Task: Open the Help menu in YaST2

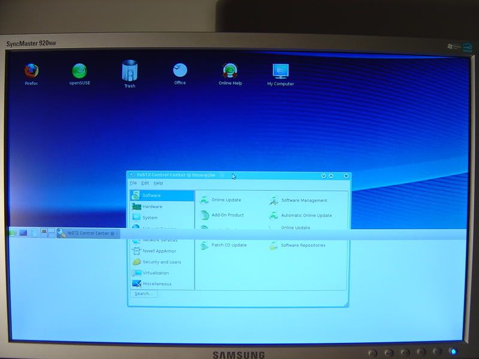Action: [x=158, y=183]
